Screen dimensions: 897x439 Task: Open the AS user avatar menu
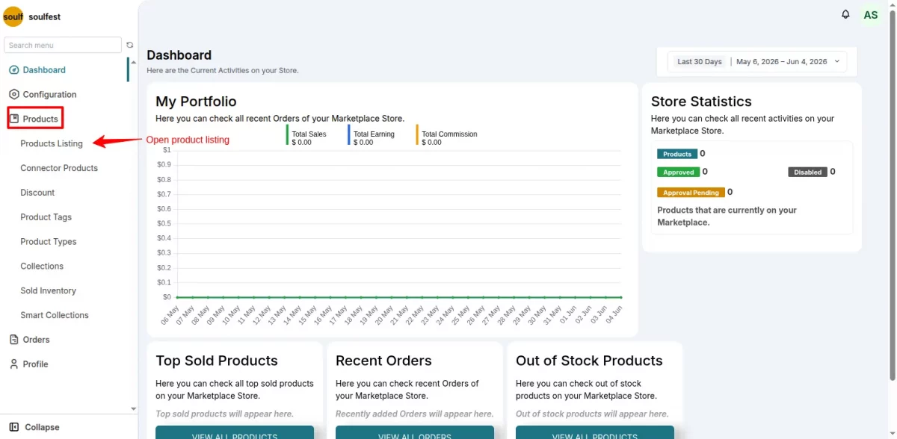pos(871,15)
